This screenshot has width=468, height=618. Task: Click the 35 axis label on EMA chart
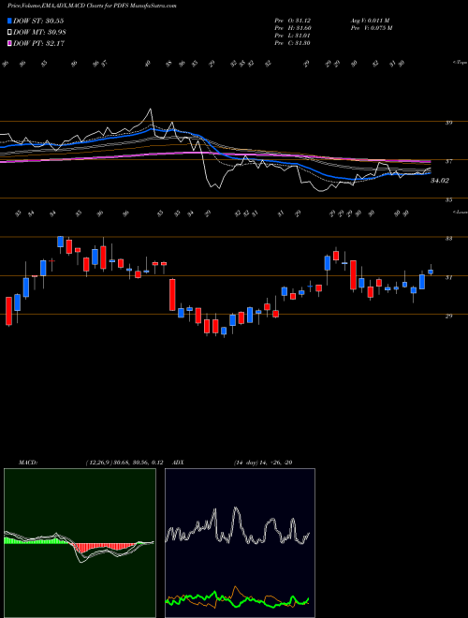tap(448, 200)
